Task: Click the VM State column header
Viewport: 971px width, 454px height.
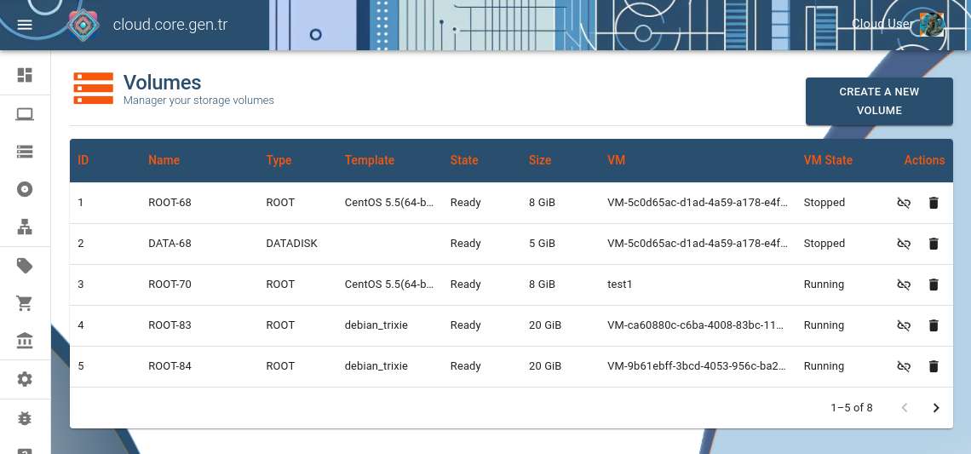Action: point(828,160)
